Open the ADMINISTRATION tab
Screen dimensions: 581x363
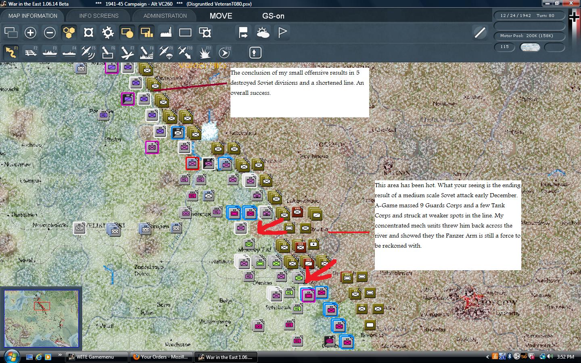click(x=165, y=16)
